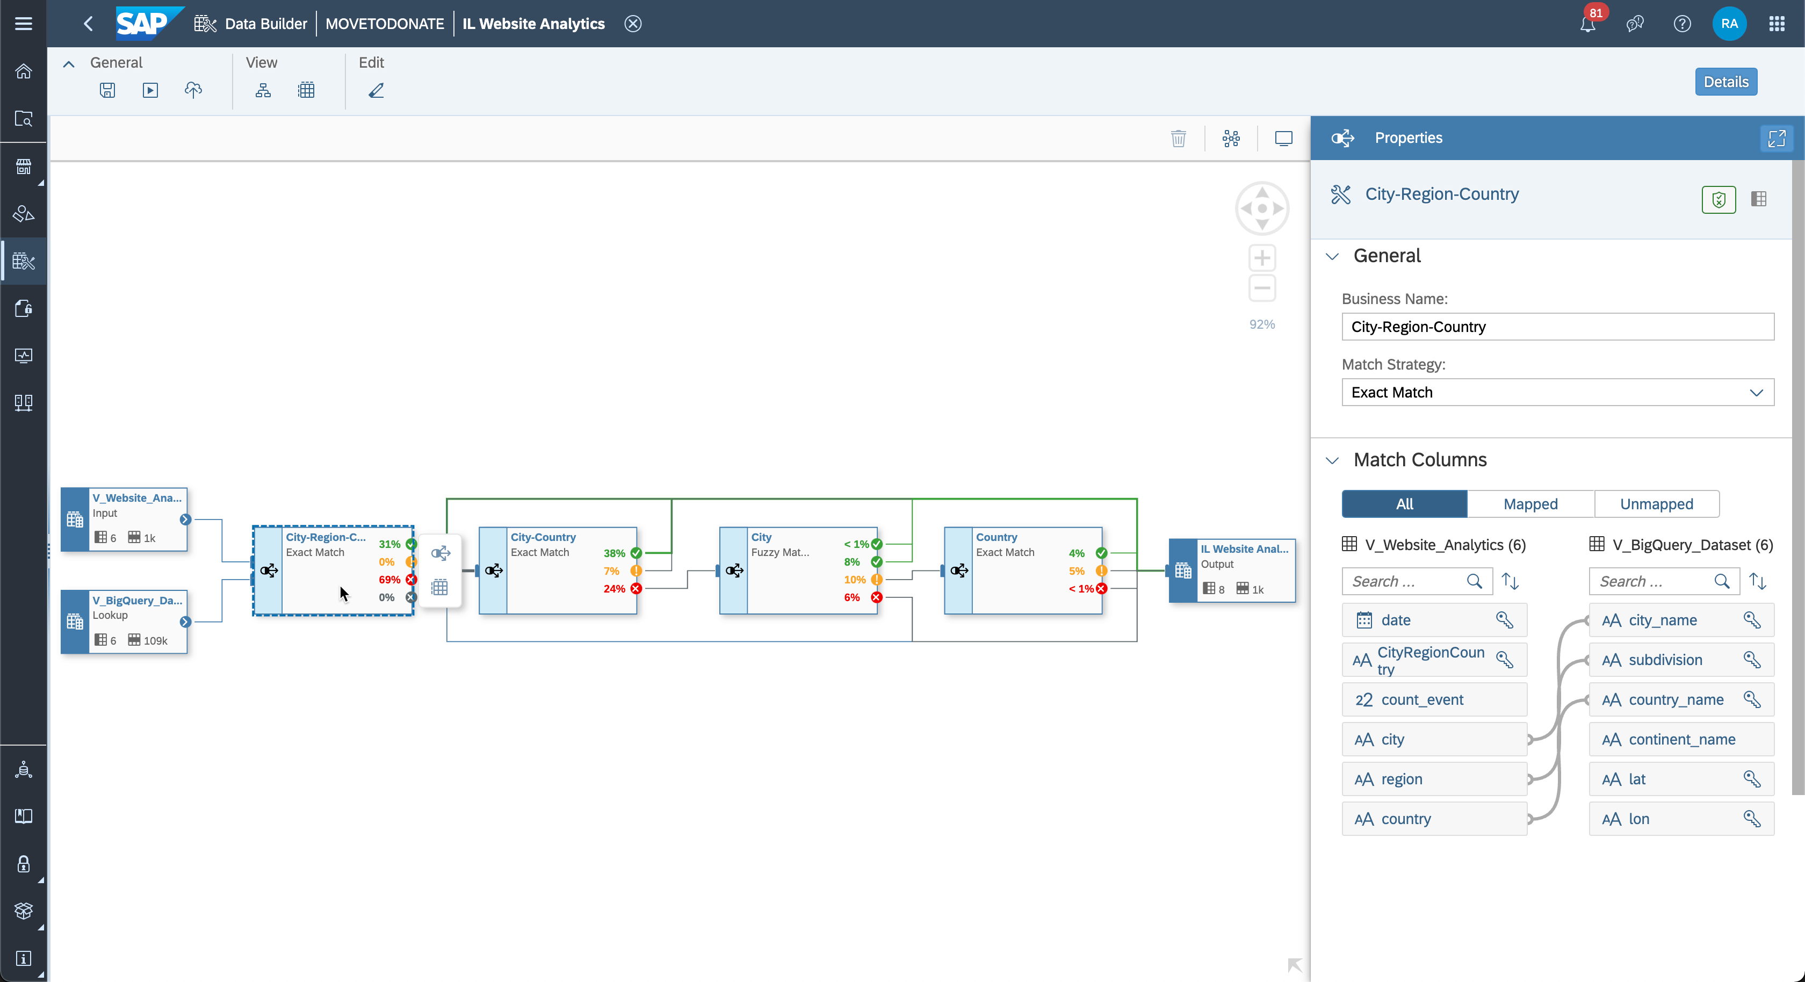Open the notifications bell icon

tap(1587, 25)
